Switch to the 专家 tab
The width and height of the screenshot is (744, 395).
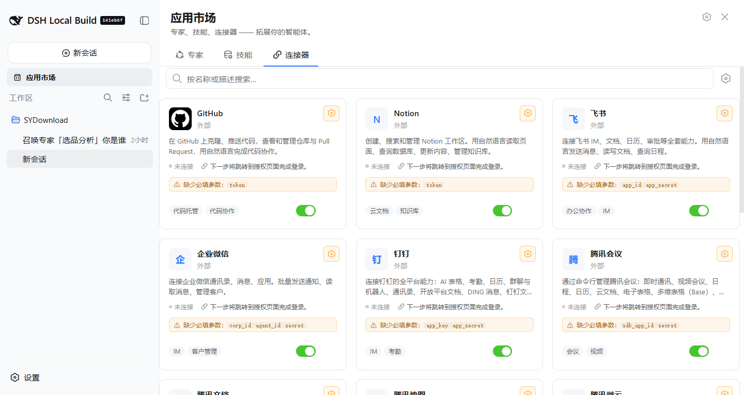[190, 55]
